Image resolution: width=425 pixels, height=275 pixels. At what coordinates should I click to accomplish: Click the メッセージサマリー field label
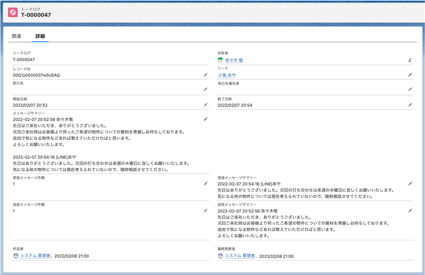(x=29, y=113)
